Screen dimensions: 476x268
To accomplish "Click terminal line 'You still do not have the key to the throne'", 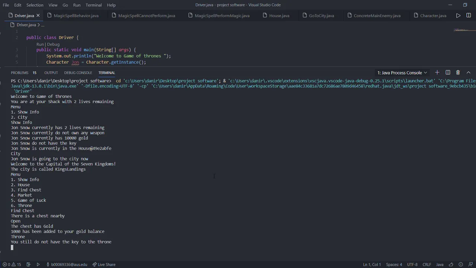I will coord(61,242).
